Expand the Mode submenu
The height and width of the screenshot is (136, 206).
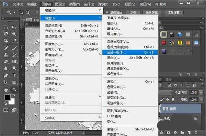click(x=71, y=10)
